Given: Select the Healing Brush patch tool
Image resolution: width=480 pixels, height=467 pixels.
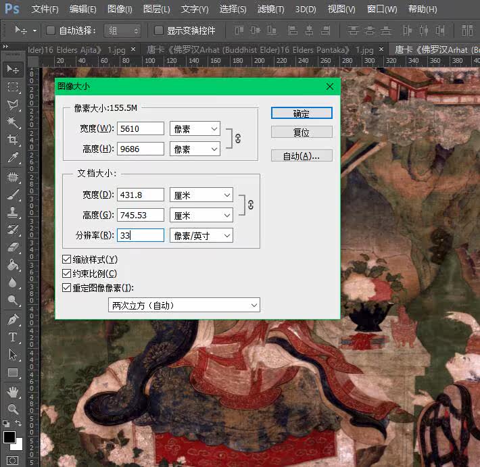Looking at the screenshot, I should pyautogui.click(x=13, y=177).
